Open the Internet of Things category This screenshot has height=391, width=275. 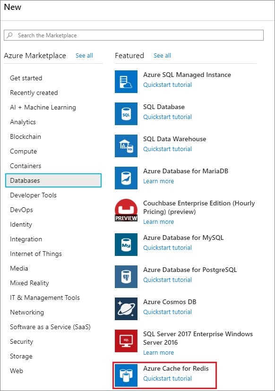click(36, 254)
